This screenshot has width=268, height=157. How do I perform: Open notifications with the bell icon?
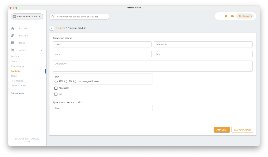coord(226,16)
